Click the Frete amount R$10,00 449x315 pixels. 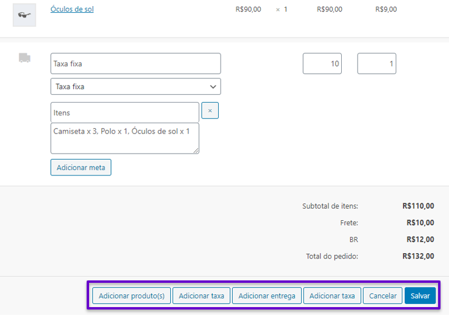(x=420, y=223)
